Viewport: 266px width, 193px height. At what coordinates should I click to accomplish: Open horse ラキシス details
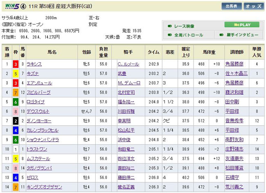(35, 64)
